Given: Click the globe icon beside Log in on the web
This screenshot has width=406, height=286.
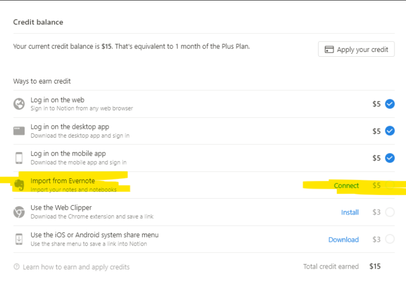Looking at the screenshot, I should click(x=19, y=104).
